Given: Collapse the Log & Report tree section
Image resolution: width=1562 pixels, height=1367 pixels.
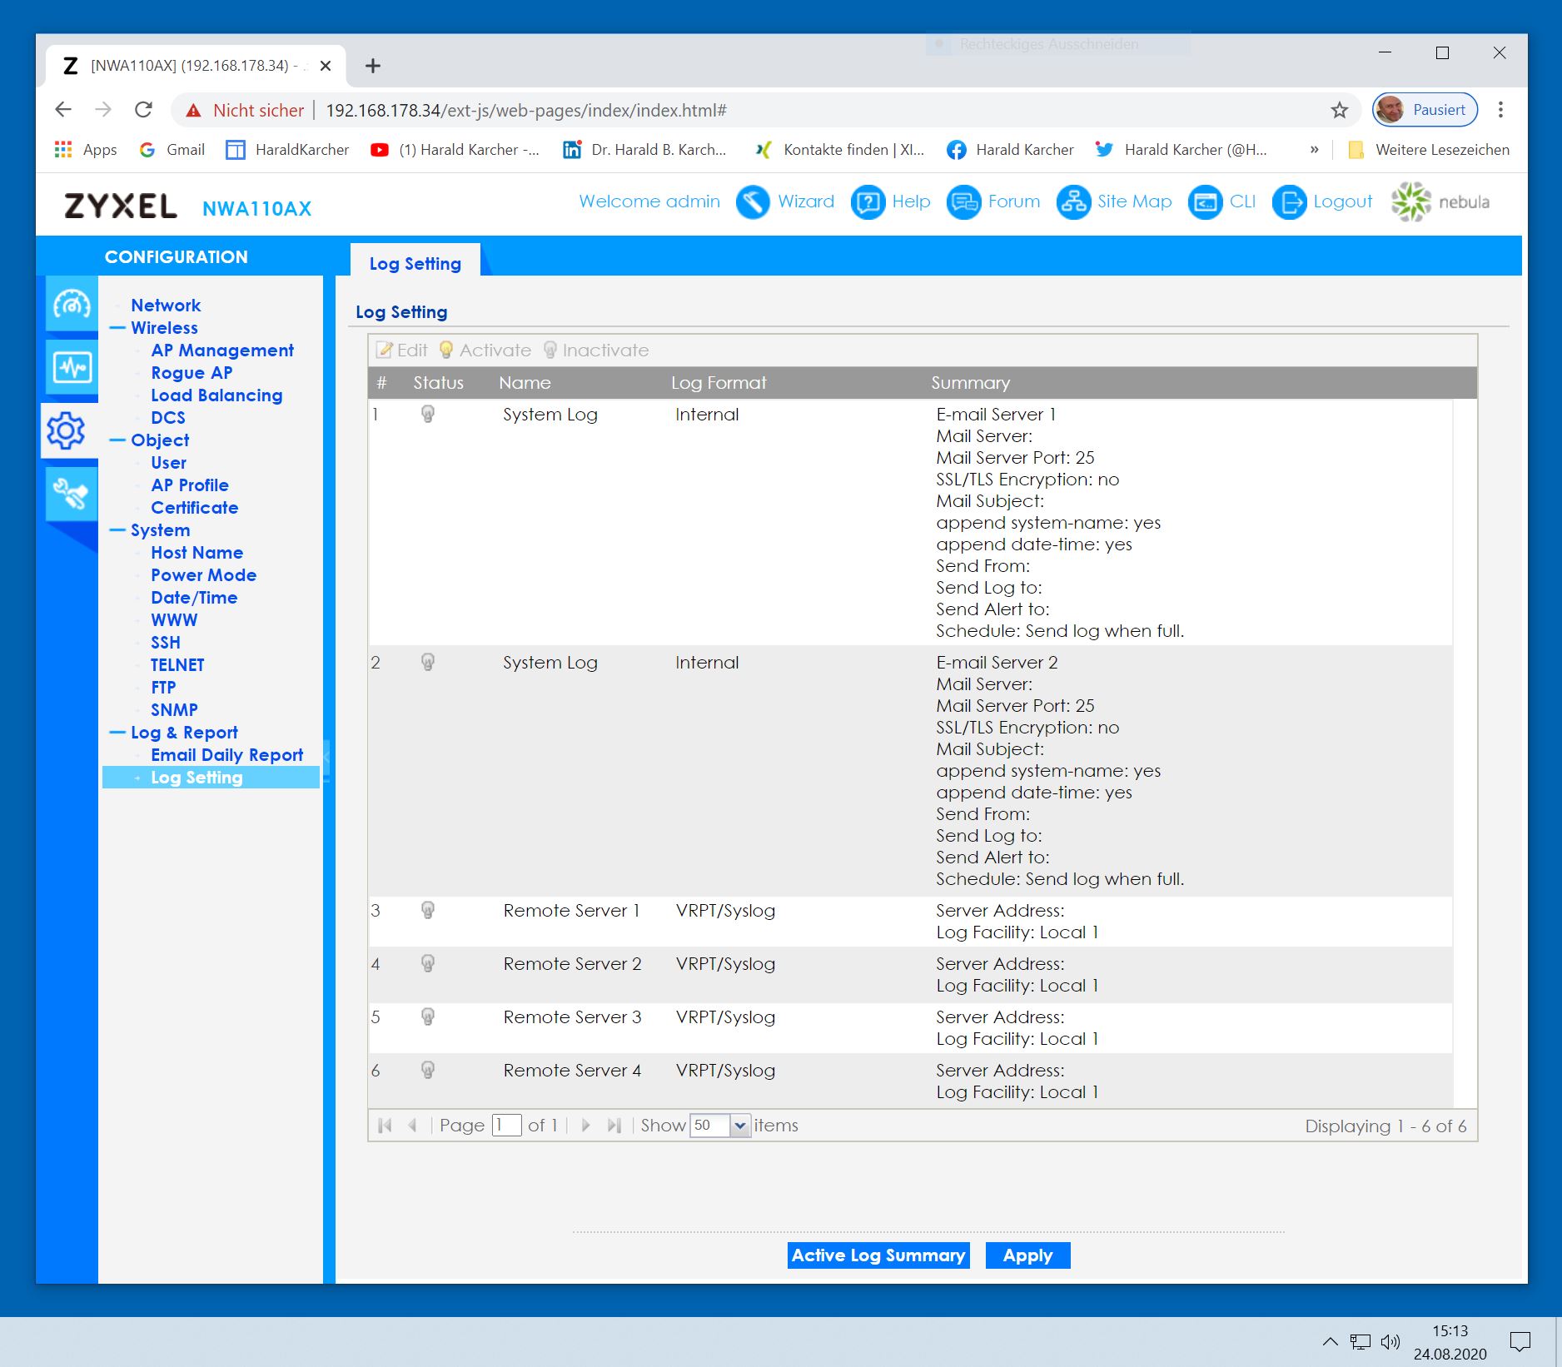Looking at the screenshot, I should [117, 733].
